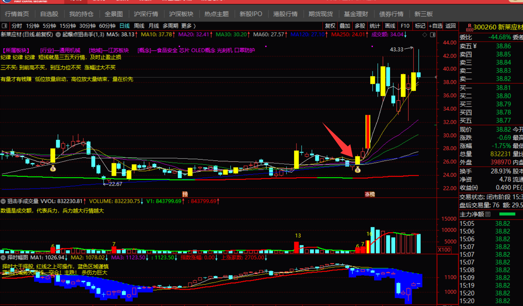Open the 沪深板块 tab

(x=181, y=14)
